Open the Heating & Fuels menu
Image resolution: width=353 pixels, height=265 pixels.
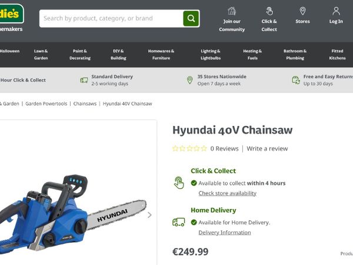click(252, 55)
